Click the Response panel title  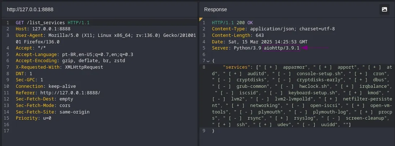(x=215, y=9)
